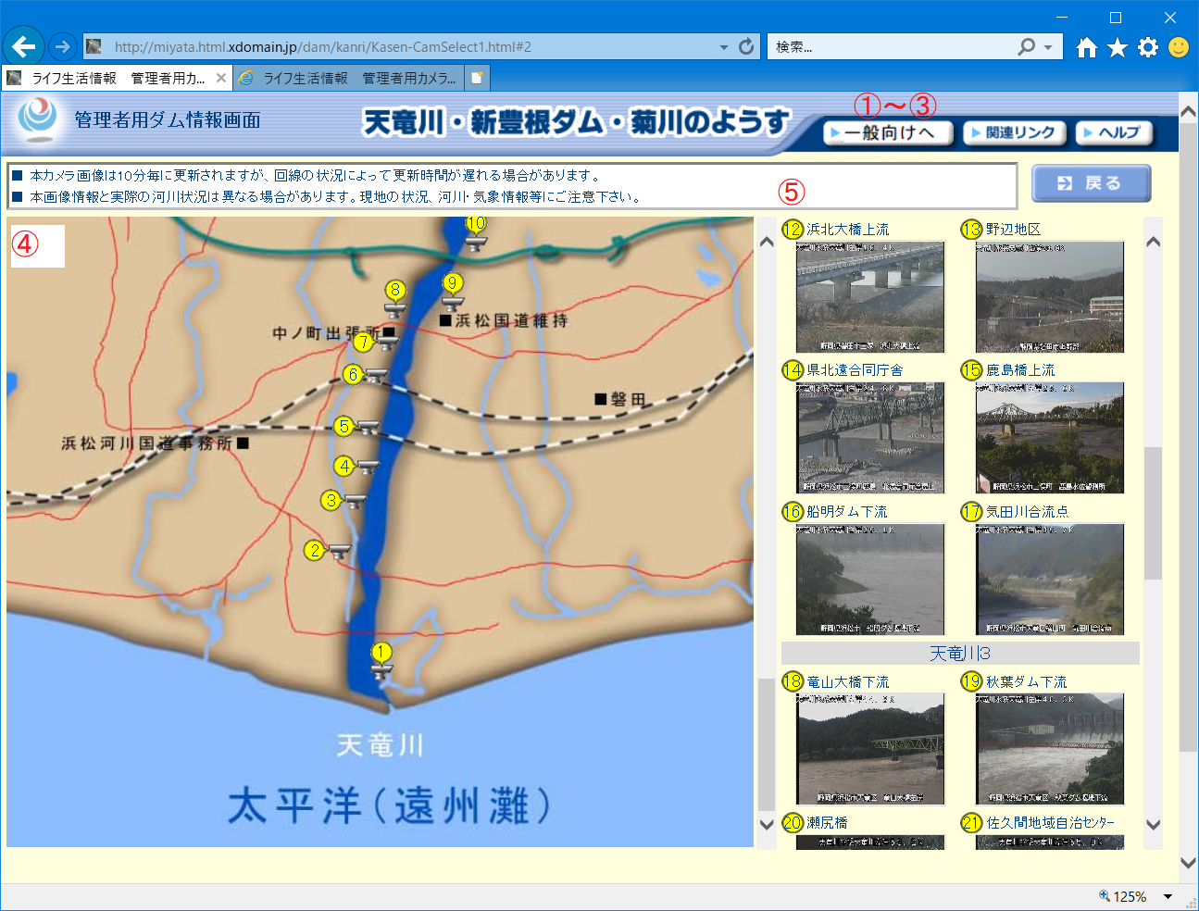The image size is (1199, 911).
Task: Select camera marker 3 on the map
Action: click(x=331, y=501)
